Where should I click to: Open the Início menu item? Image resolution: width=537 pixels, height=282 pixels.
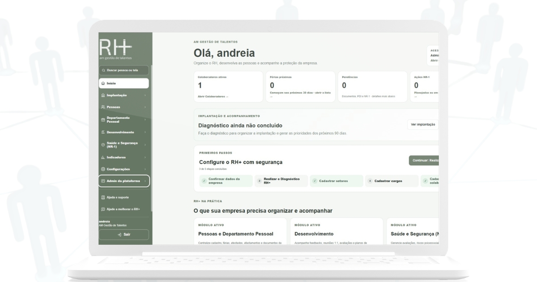coord(124,83)
